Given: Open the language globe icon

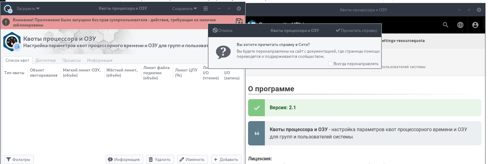Looking at the screenshot, I should coord(460,25).
